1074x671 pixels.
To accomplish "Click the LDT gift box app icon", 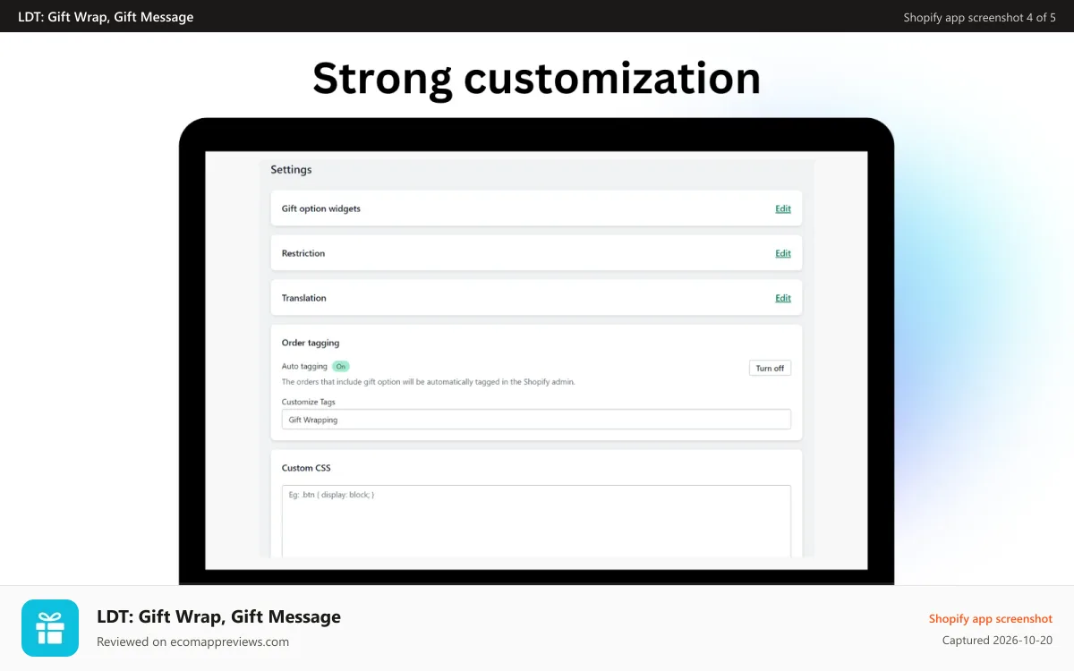I will pyautogui.click(x=50, y=628).
